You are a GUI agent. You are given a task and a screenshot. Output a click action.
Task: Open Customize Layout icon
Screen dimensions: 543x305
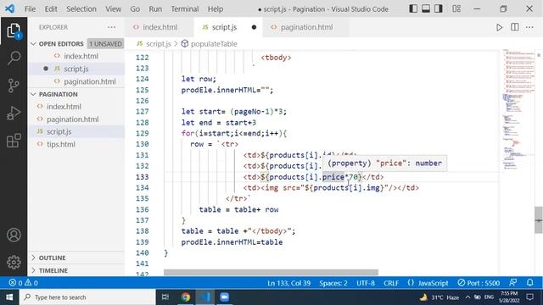click(x=456, y=8)
